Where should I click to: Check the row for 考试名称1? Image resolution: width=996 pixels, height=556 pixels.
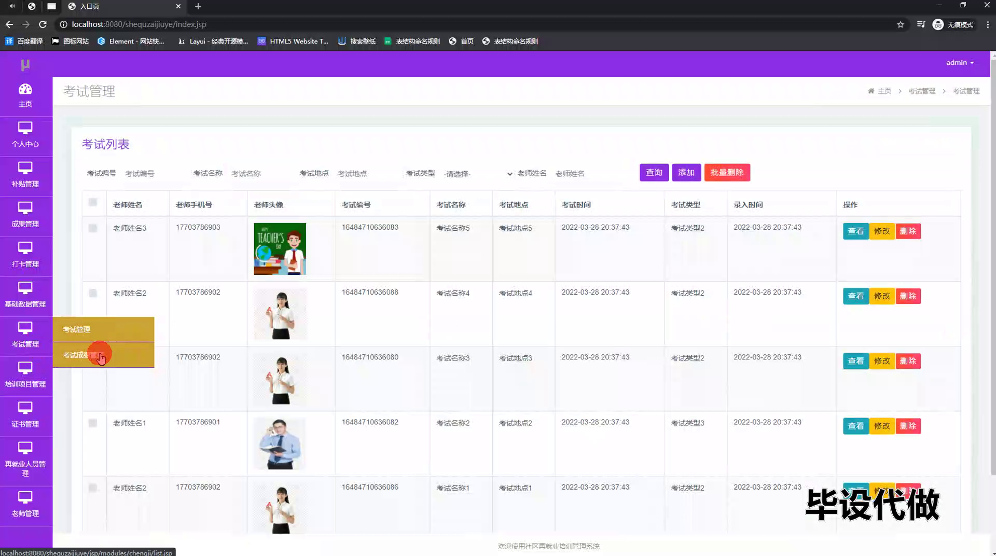pyautogui.click(x=93, y=488)
